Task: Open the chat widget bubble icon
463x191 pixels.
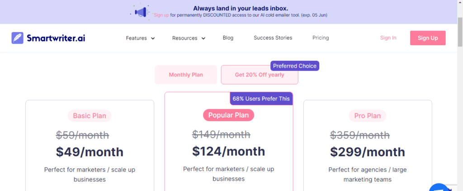Action: [x=439, y=188]
